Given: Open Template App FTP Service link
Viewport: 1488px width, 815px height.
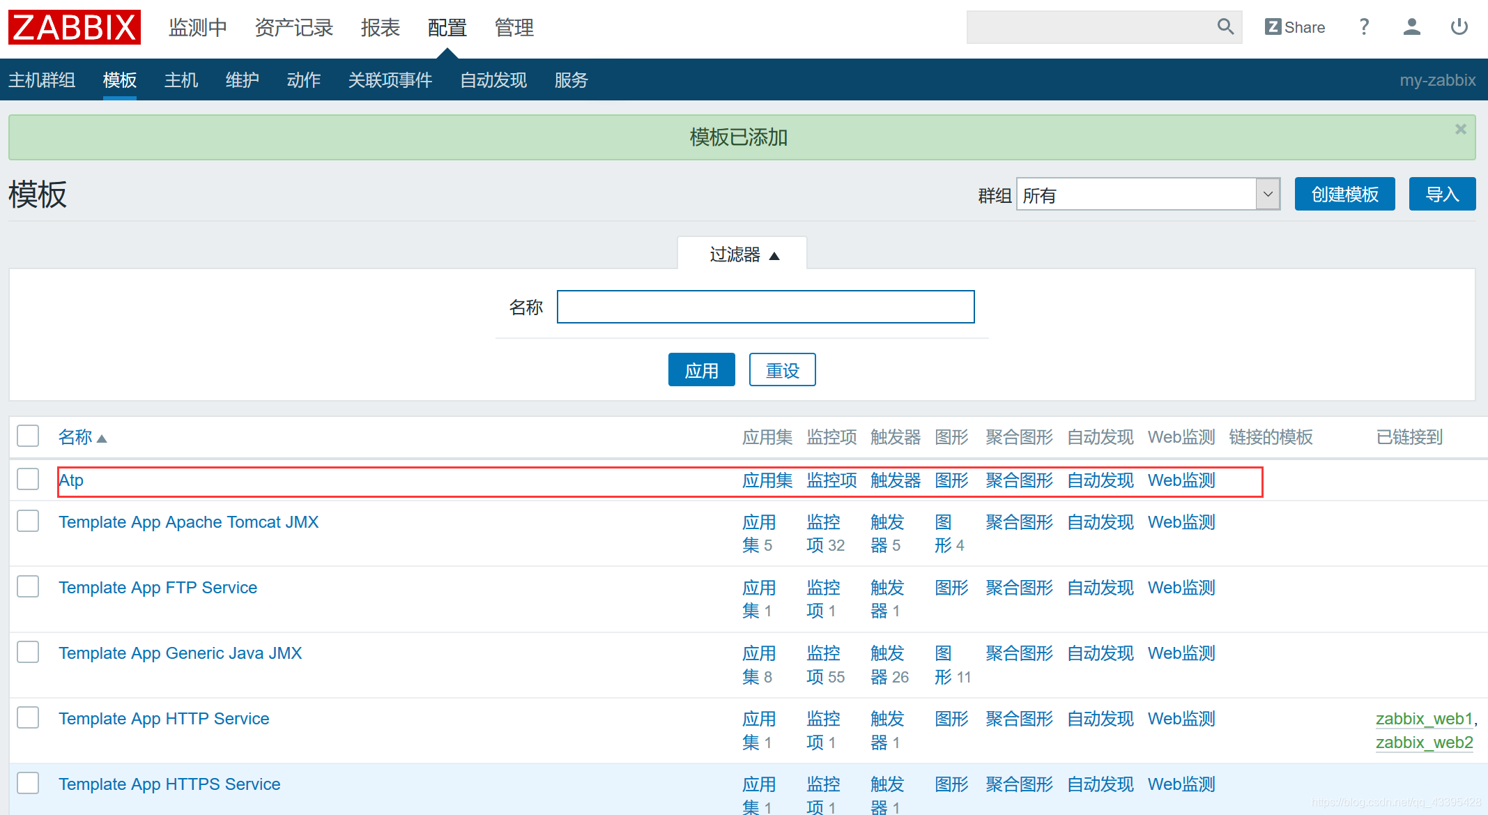Looking at the screenshot, I should 158,588.
